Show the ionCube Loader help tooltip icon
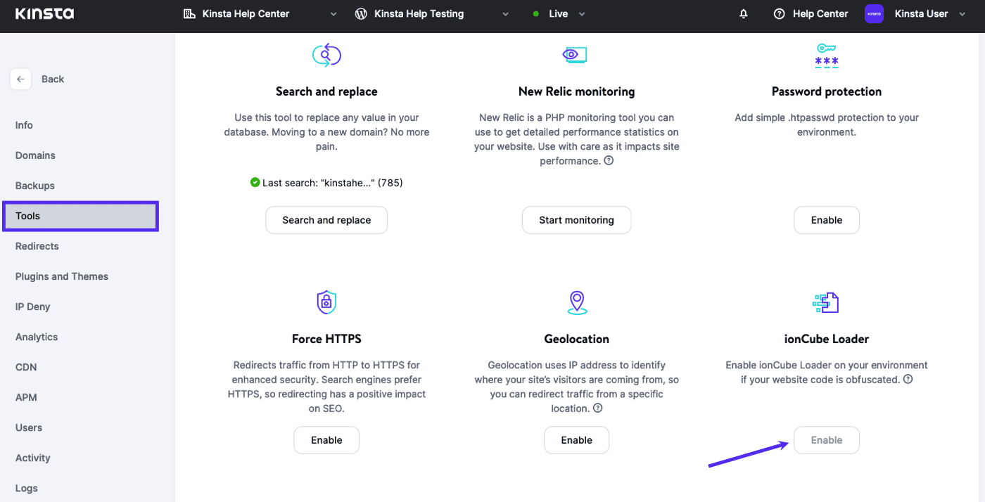985x502 pixels. (x=908, y=379)
